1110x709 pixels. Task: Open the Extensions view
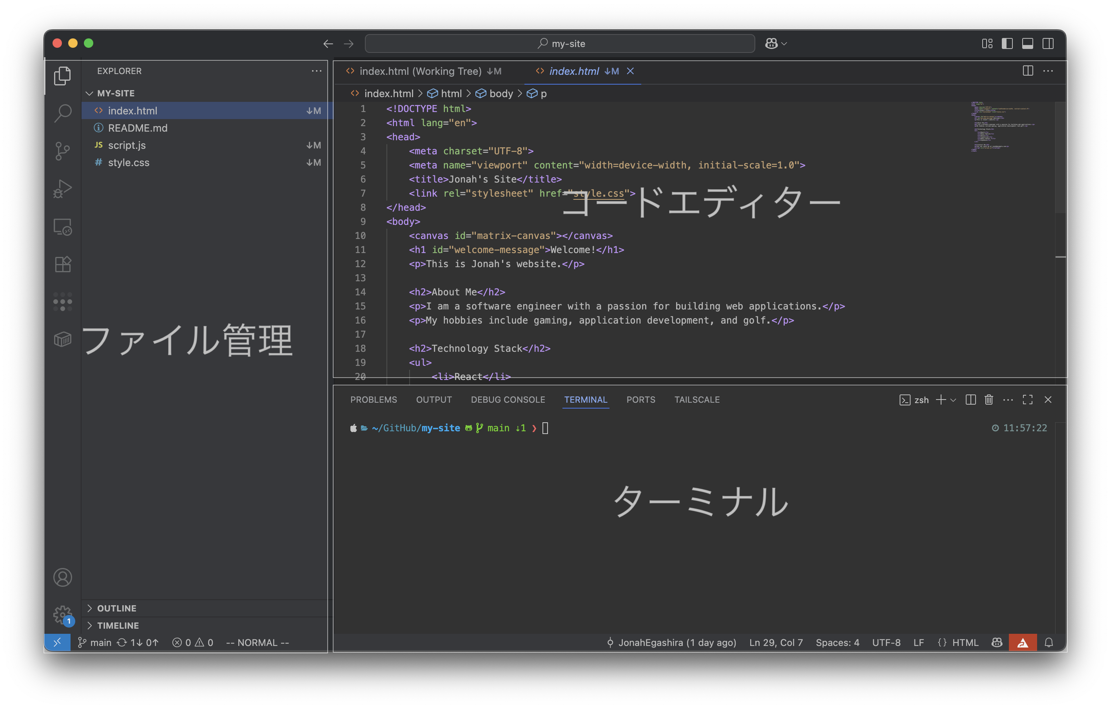click(x=63, y=264)
